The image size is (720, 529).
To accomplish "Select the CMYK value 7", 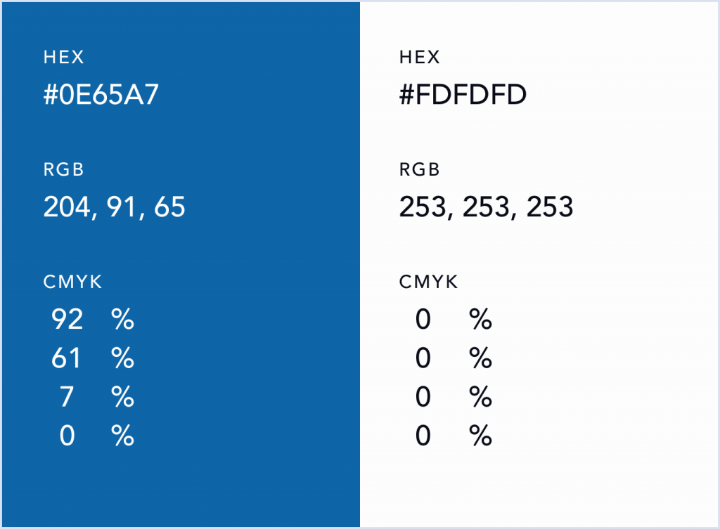I will click(x=67, y=398).
